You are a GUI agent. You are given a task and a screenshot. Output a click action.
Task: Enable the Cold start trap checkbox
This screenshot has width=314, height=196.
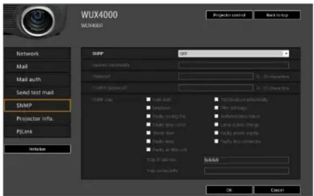coord(148,99)
